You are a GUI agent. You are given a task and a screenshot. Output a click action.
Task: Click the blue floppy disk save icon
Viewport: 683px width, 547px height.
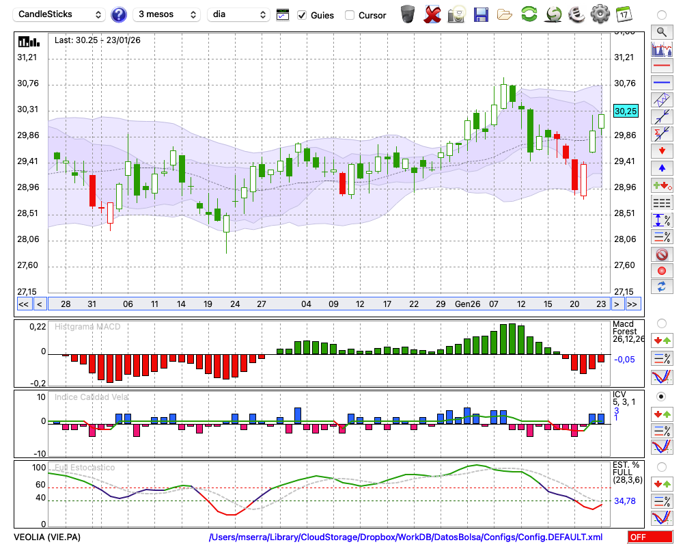481,14
